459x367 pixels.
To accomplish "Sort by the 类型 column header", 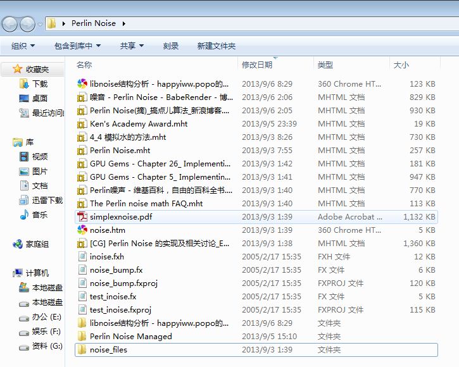I will tap(325, 65).
